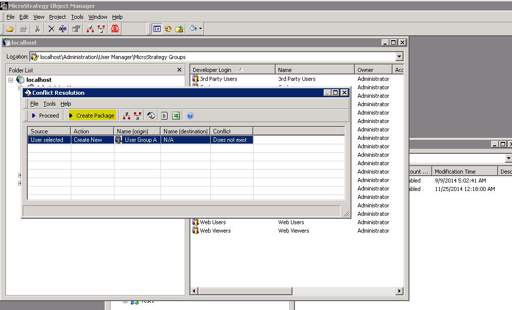512x310 pixels.
Task: Select the Compare Projects scales icon
Action: point(115,28)
